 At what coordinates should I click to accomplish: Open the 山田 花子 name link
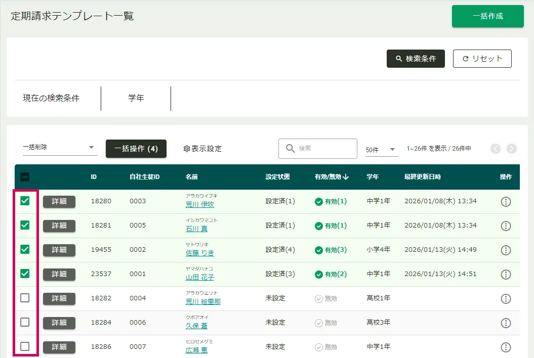[x=199, y=278]
